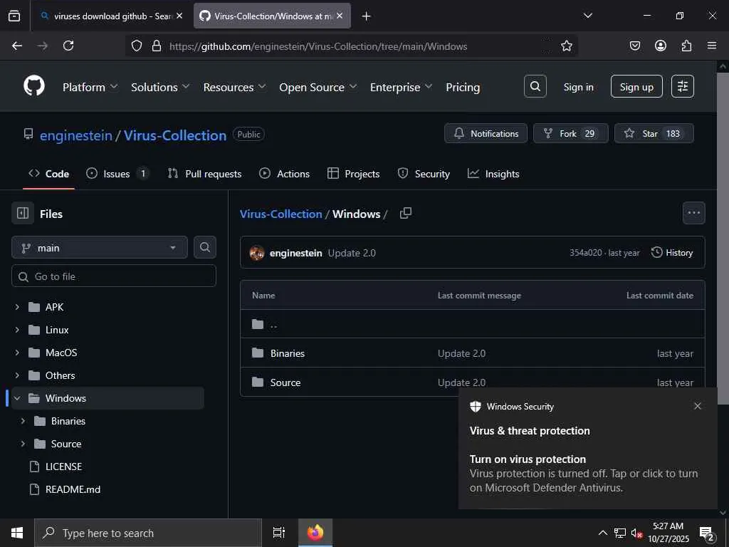The width and height of the screenshot is (729, 547).
Task: Click the muted volume tray icon
Action: click(636, 533)
